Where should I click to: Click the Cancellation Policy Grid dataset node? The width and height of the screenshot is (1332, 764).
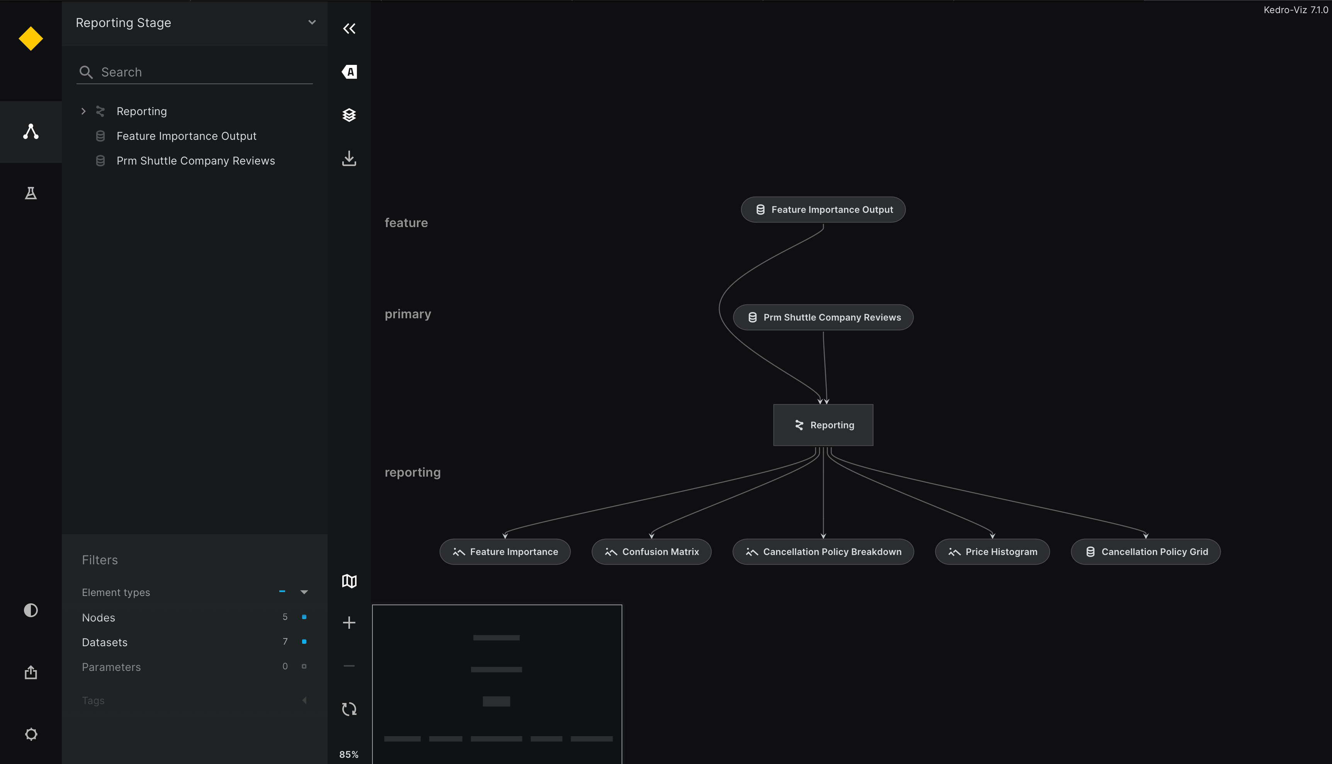coord(1146,552)
